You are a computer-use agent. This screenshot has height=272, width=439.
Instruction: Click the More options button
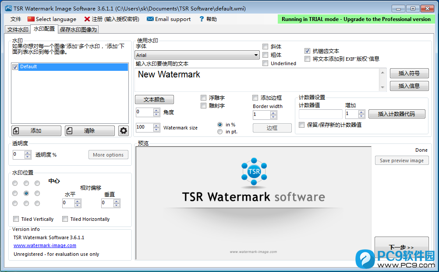tap(108, 155)
